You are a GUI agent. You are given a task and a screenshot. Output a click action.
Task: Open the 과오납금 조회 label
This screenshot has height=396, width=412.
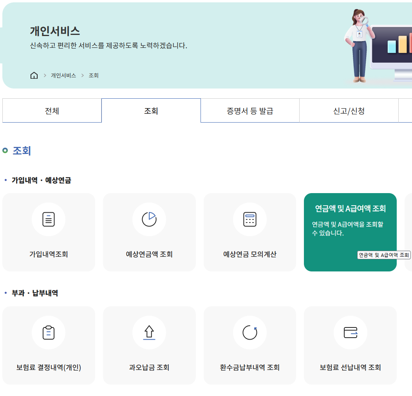(149, 367)
